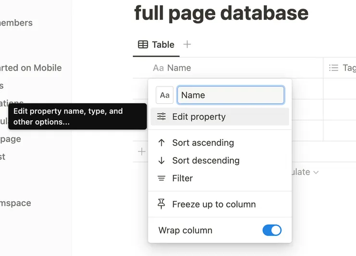Switch to the Table view tab
This screenshot has height=256, width=356.
tap(156, 45)
